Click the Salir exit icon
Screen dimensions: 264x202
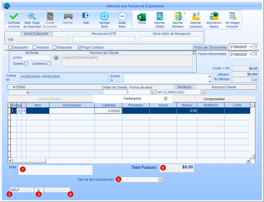point(86,16)
